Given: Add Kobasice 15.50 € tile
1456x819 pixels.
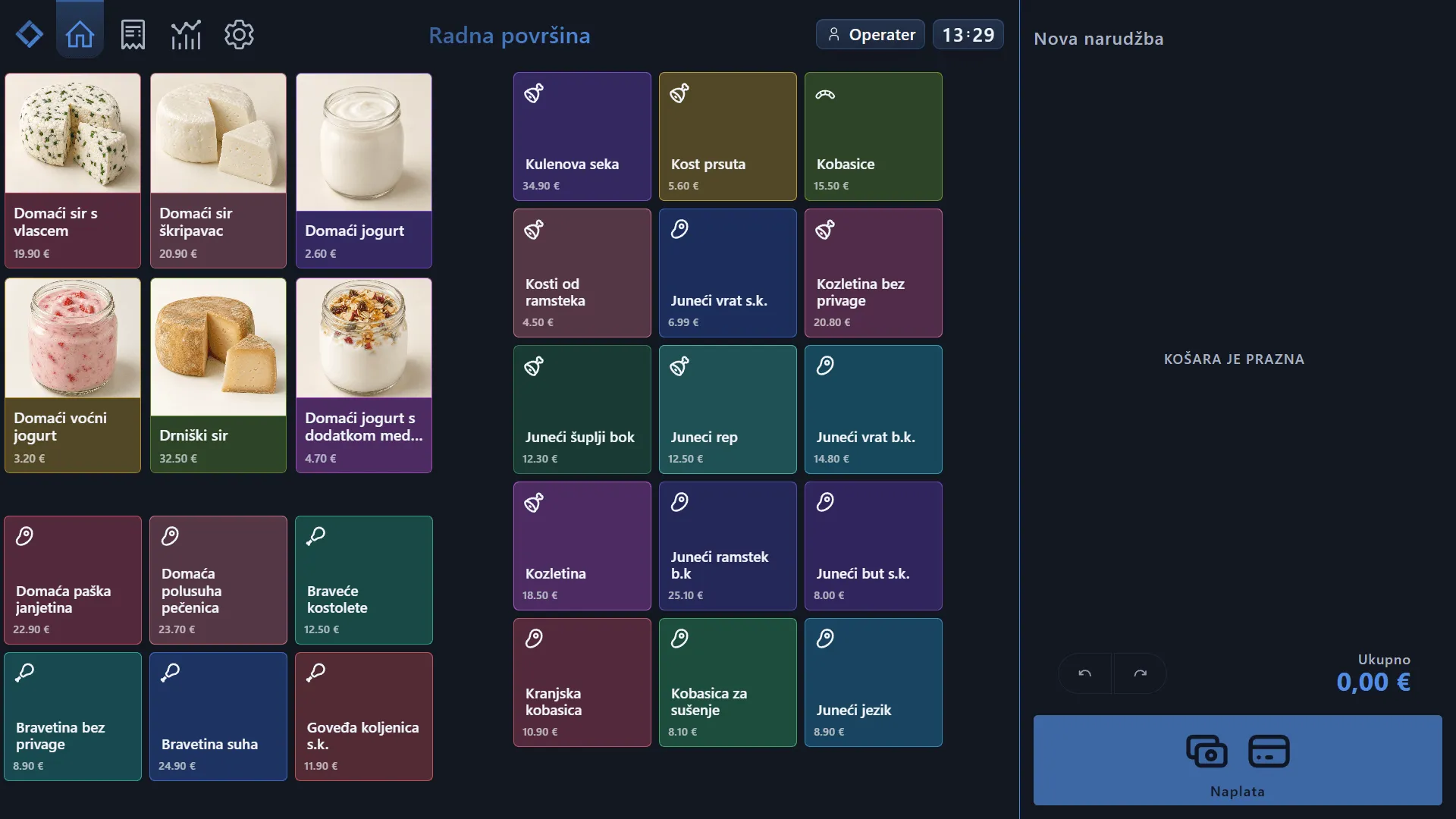Looking at the screenshot, I should coord(874,136).
